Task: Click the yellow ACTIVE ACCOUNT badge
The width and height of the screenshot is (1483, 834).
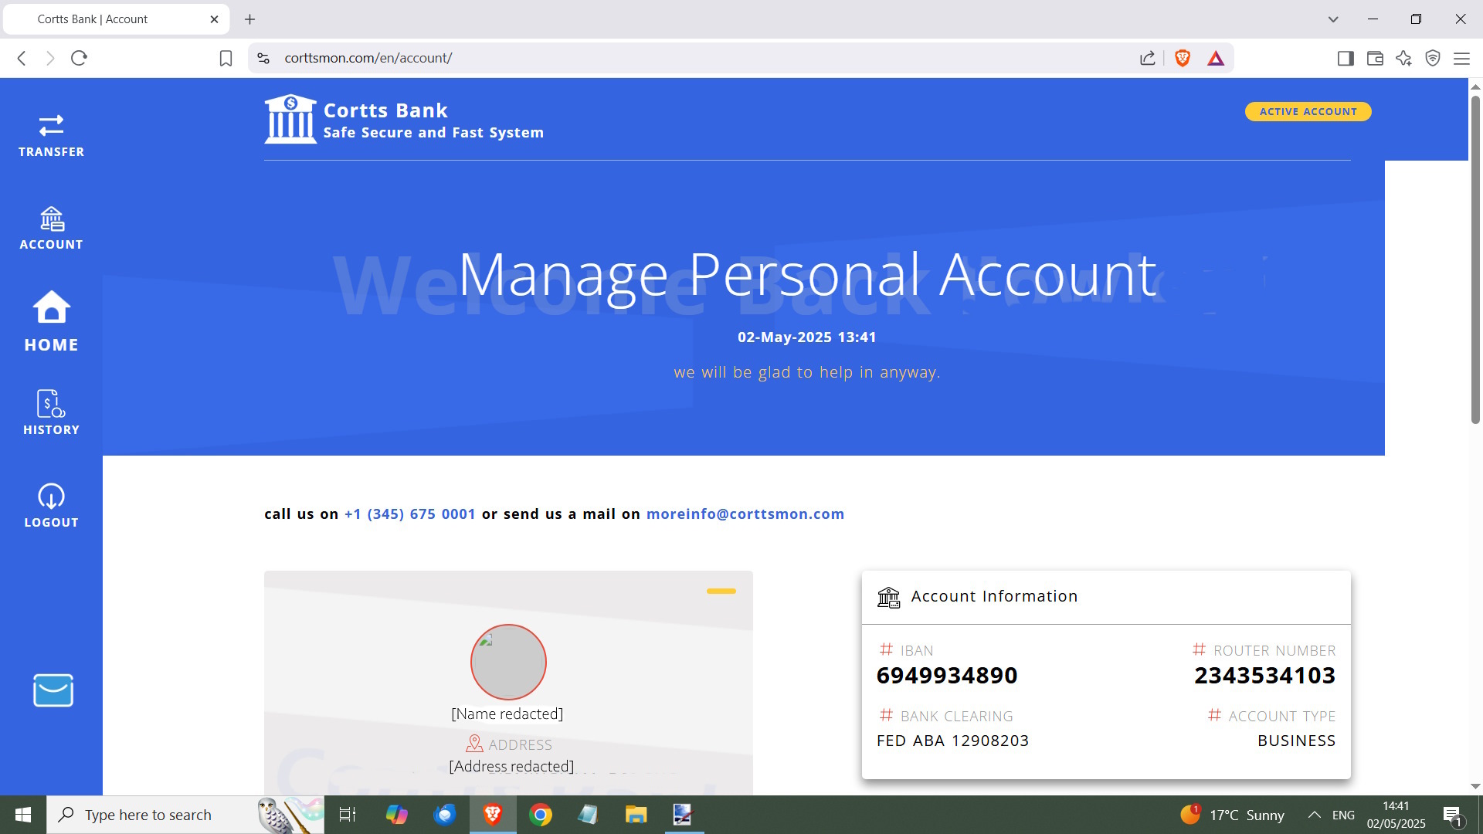Action: pos(1308,112)
